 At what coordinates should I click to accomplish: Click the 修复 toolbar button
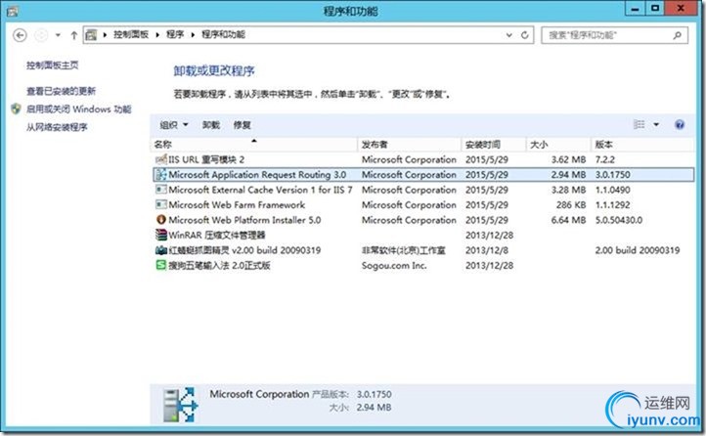coord(242,125)
